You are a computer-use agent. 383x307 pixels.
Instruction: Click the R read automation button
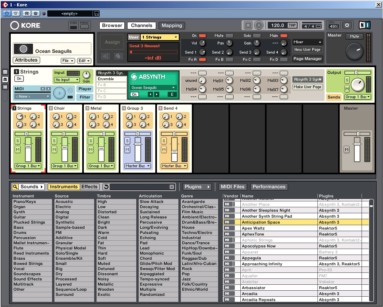[x=27, y=14]
